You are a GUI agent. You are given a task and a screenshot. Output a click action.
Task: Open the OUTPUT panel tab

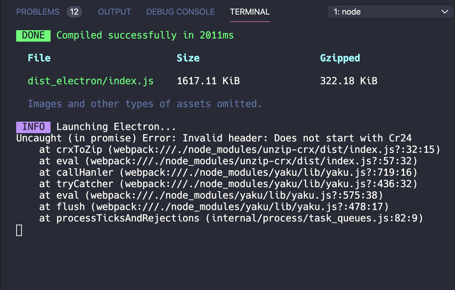click(114, 12)
